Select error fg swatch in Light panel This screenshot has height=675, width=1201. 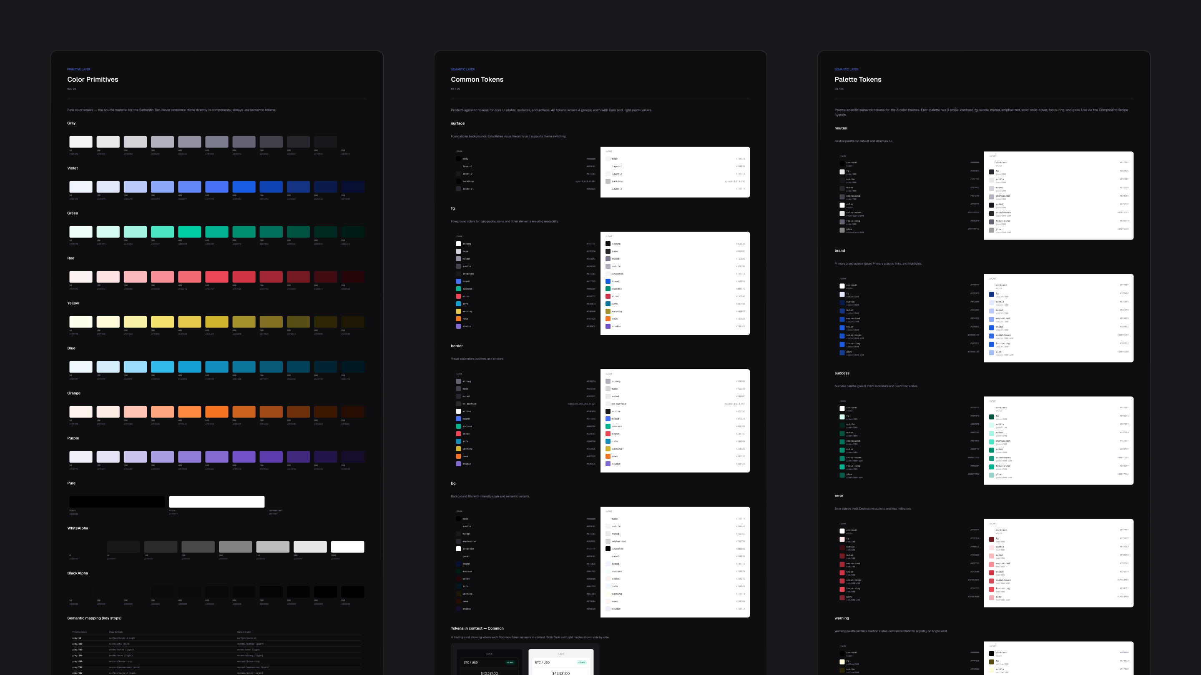pyautogui.click(x=992, y=540)
